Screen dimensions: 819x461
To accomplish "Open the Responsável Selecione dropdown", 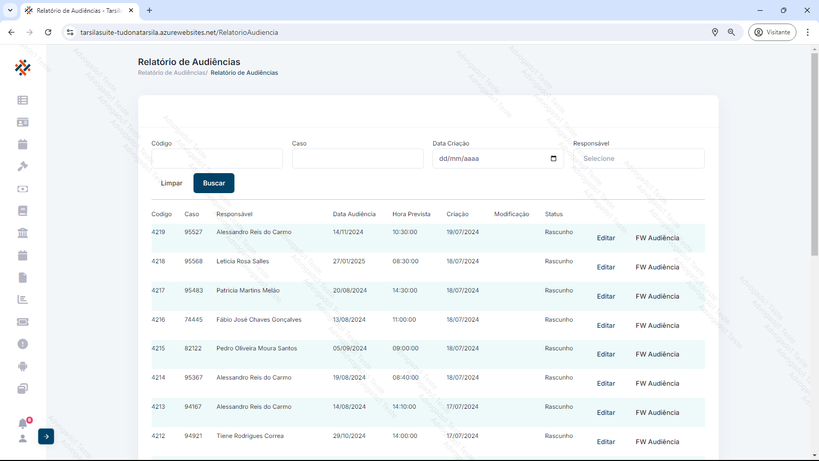I will 638,159.
